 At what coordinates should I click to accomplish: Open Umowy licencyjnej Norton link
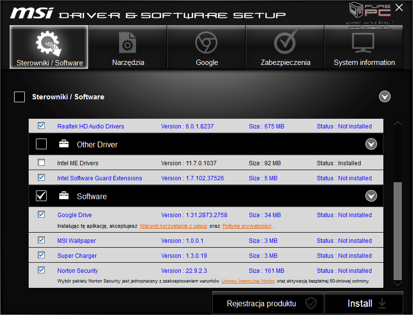(248, 281)
